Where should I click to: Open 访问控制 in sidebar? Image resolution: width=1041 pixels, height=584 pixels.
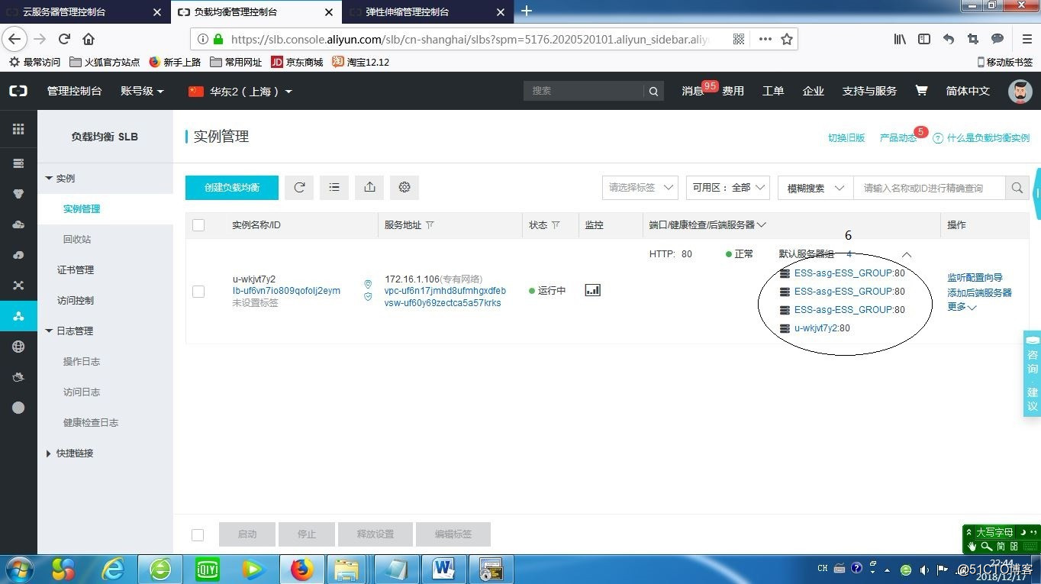tap(76, 300)
